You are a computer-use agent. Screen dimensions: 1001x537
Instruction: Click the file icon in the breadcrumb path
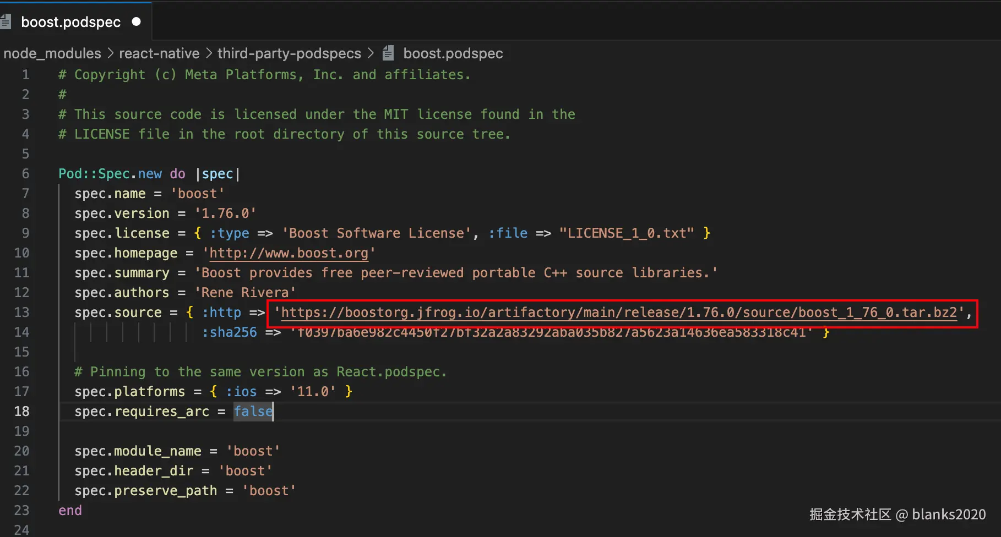[x=388, y=53]
